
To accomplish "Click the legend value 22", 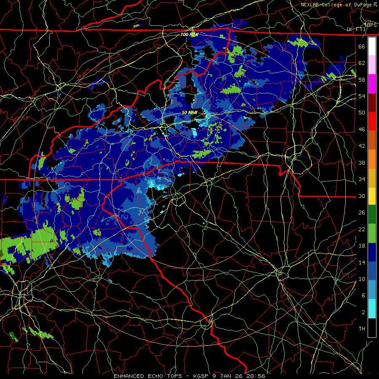I will click(x=362, y=229).
